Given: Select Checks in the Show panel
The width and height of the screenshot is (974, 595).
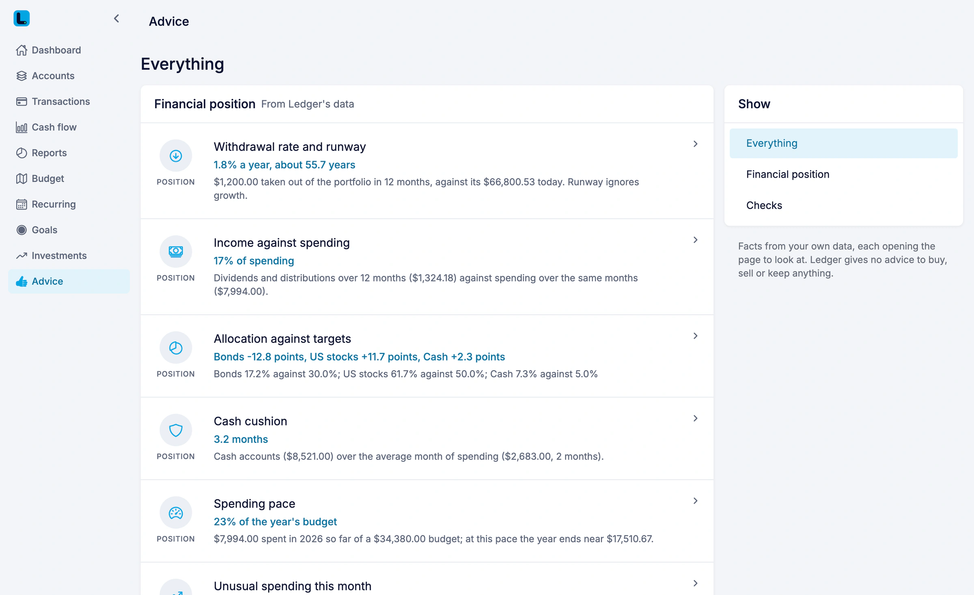Looking at the screenshot, I should 843,205.
